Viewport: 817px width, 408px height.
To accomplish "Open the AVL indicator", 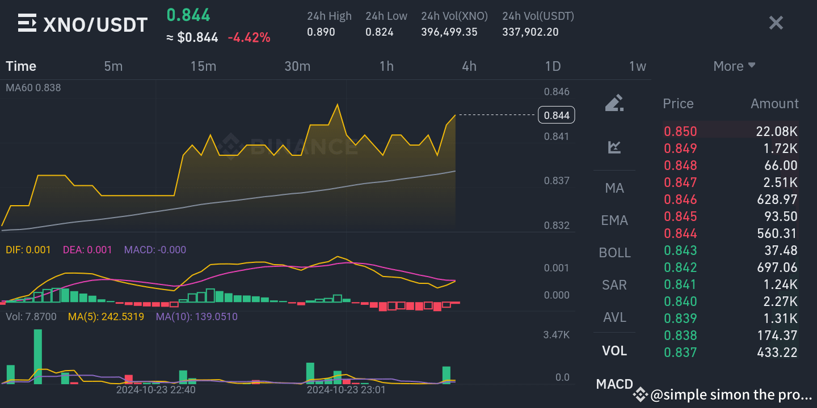I will click(x=614, y=317).
